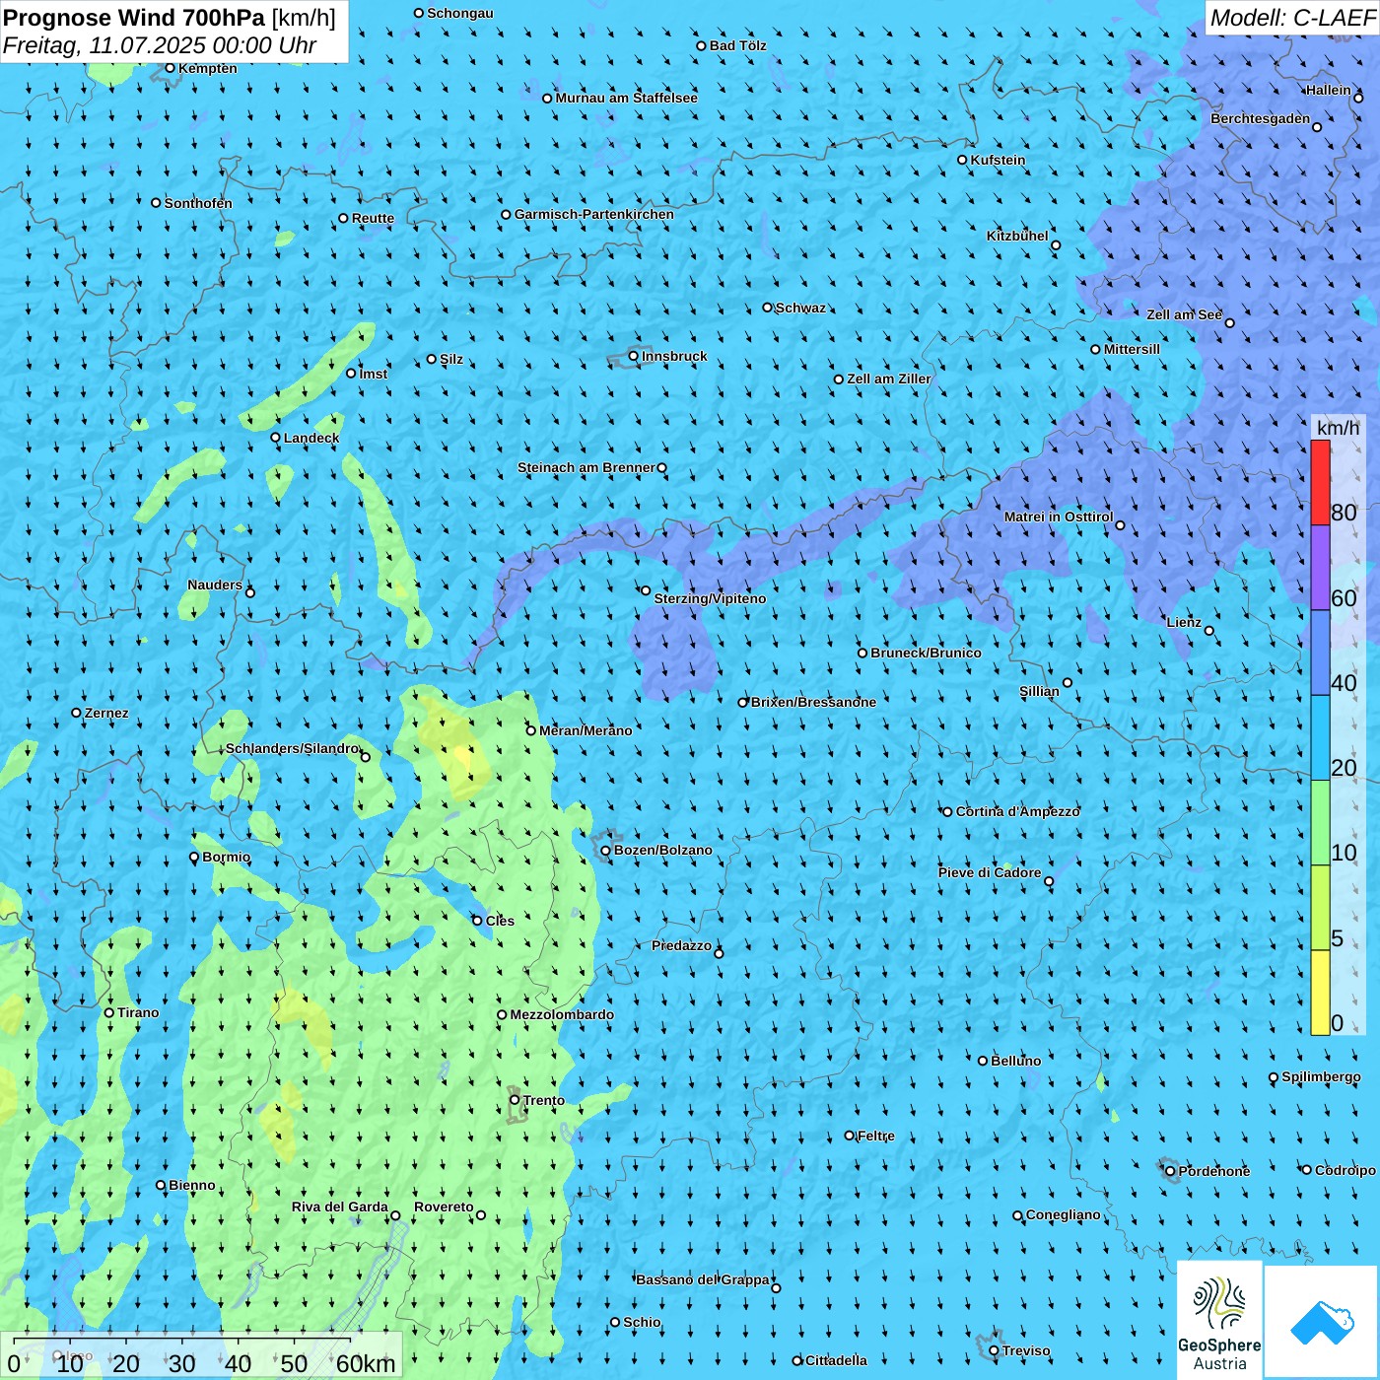Click the Kufstein location marker

tap(963, 160)
